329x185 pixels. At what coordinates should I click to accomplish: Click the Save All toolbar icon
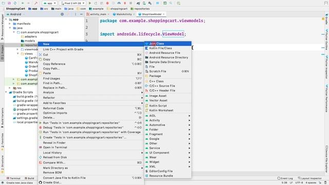9,3
